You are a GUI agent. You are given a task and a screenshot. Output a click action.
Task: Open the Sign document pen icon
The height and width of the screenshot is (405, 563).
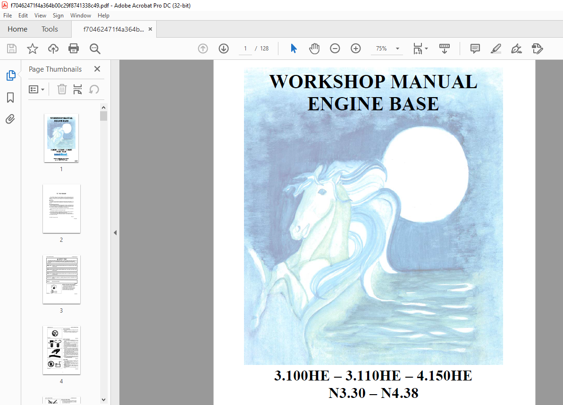(516, 49)
